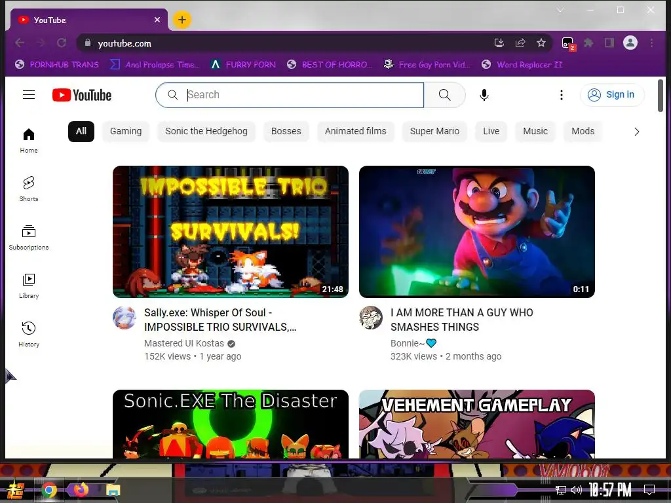Viewport: 671px width, 503px height.
Task: Open notifications in system tray
Action: tap(649, 490)
